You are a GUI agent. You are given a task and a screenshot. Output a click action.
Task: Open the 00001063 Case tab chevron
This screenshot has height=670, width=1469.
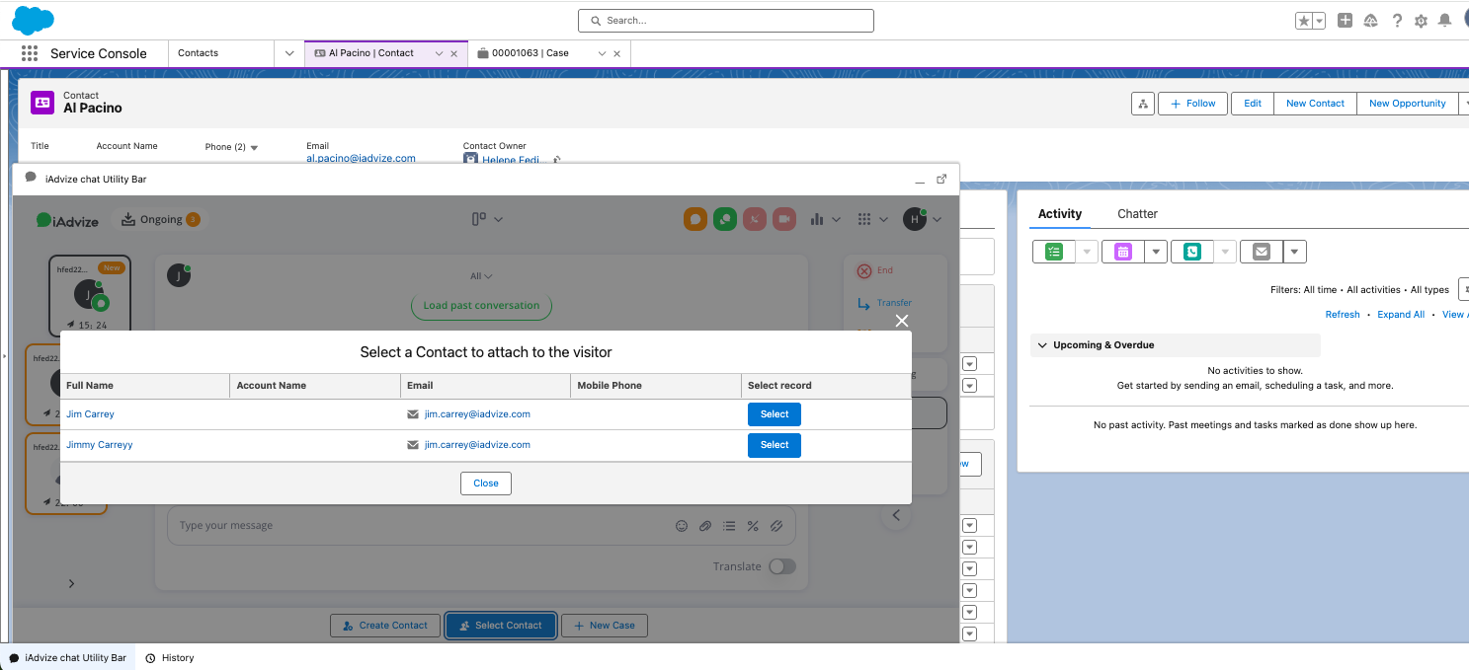point(602,53)
